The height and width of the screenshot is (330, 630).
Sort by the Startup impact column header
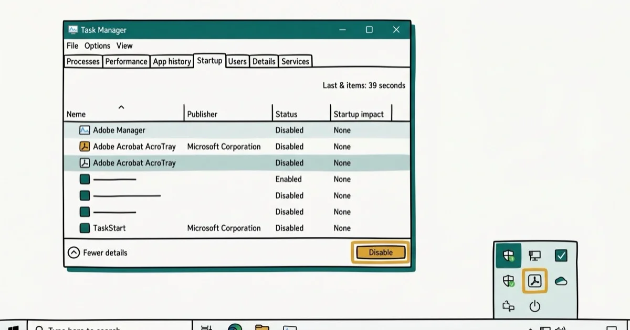pos(359,114)
